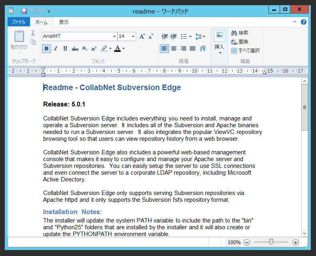Image resolution: width=316 pixels, height=256 pixels.
Task: Open the ArialMT font family dropdown
Action: [x=114, y=36]
